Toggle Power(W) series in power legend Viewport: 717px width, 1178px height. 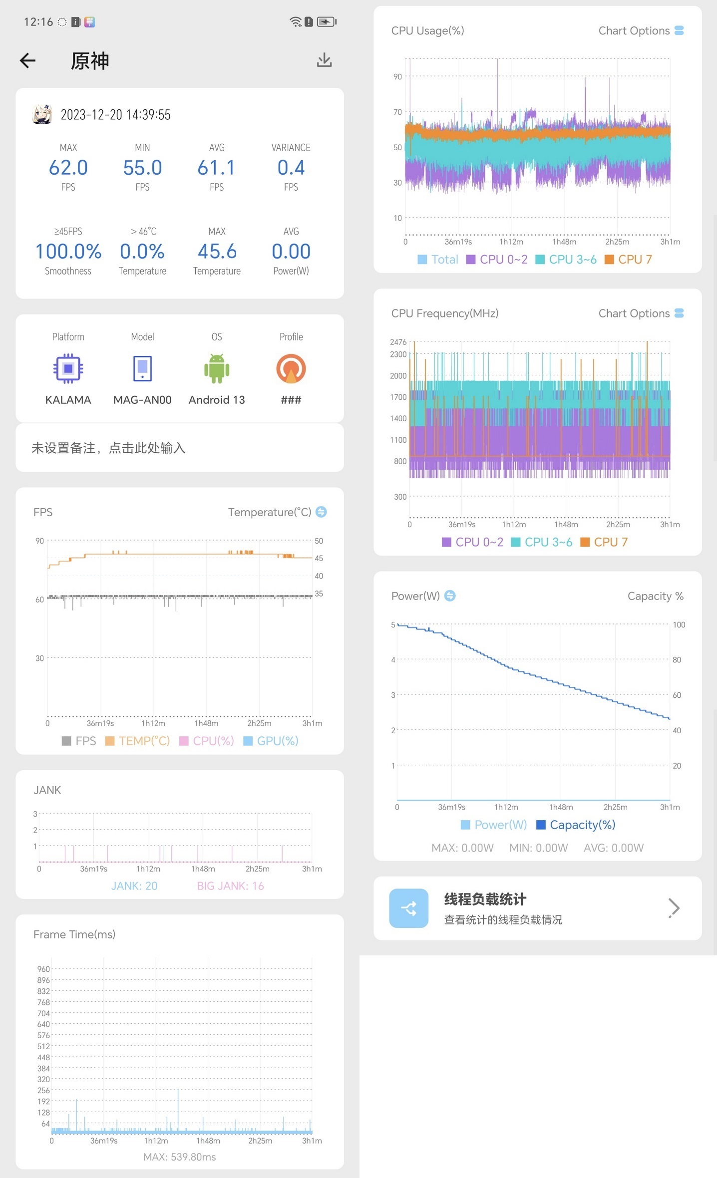494,825
